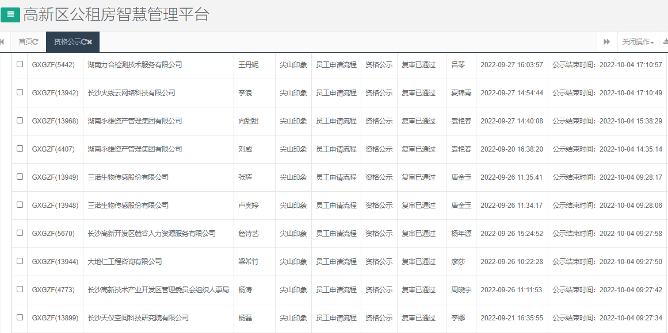Click the double right-arrow tab navigation icon

point(606,41)
